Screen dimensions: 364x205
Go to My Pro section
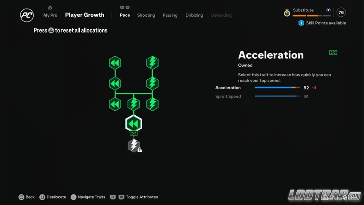pos(50,15)
